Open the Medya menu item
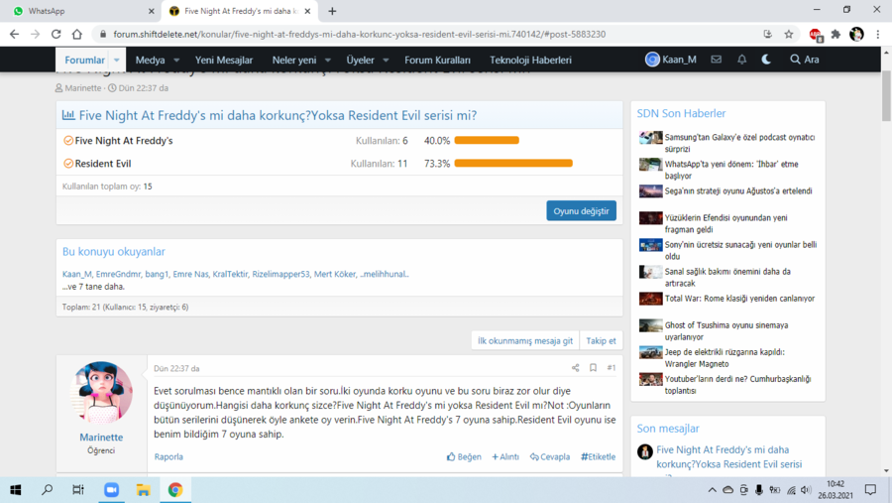The width and height of the screenshot is (892, 503). [x=151, y=60]
